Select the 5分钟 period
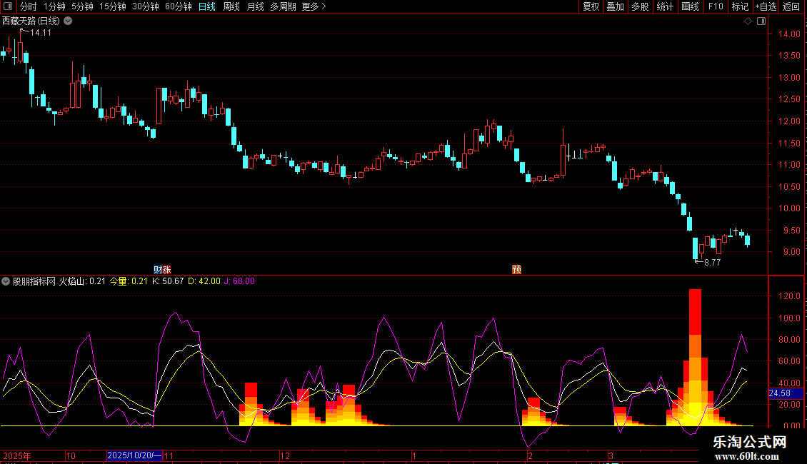This screenshot has width=807, height=464. [82, 6]
